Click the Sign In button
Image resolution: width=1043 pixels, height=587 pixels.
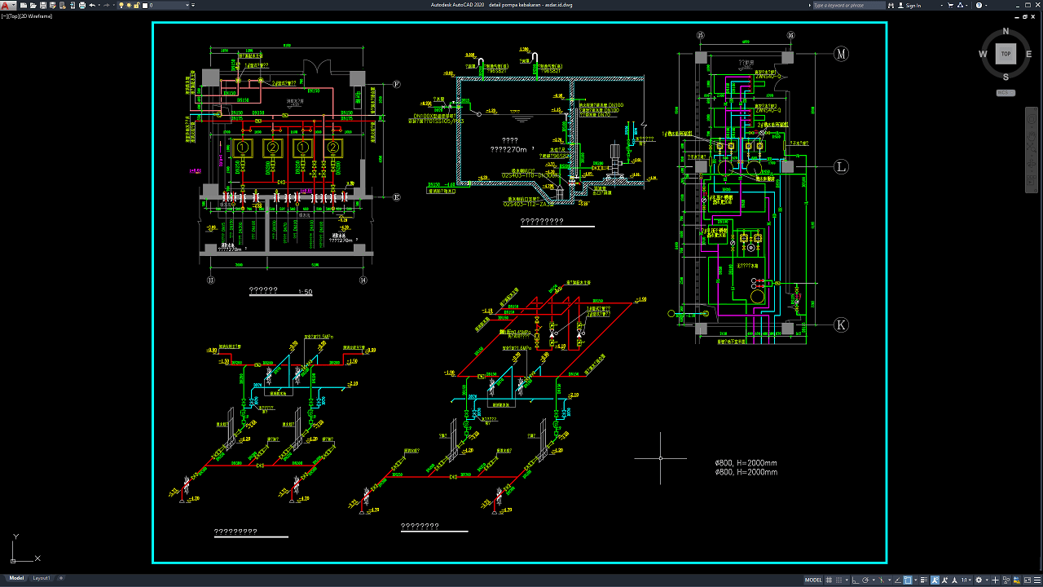913,5
